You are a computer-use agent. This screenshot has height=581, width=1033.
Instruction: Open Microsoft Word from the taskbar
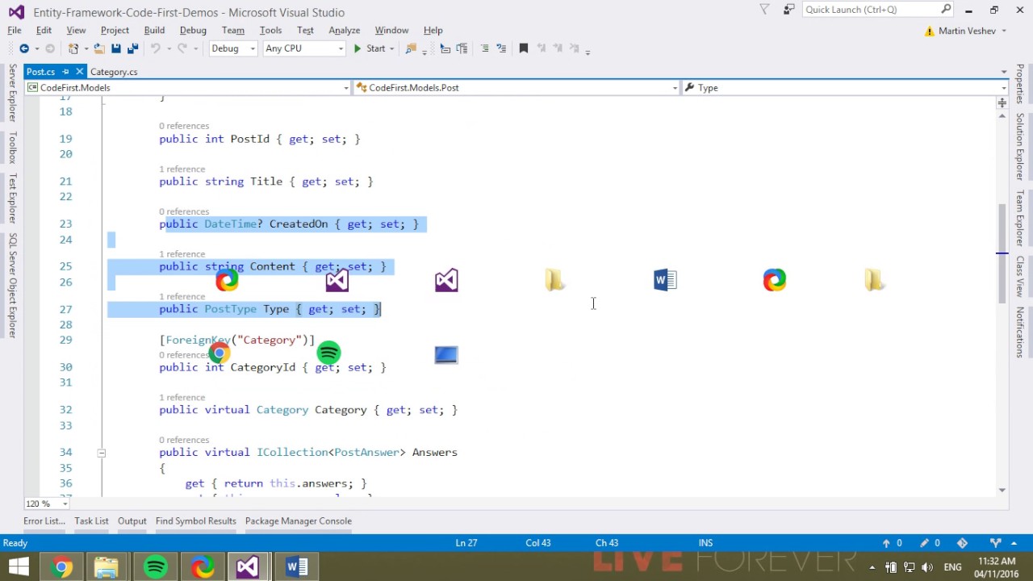point(297,567)
